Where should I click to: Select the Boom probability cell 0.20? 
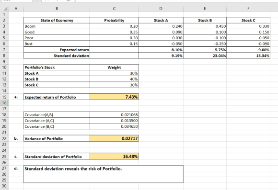point(114,26)
